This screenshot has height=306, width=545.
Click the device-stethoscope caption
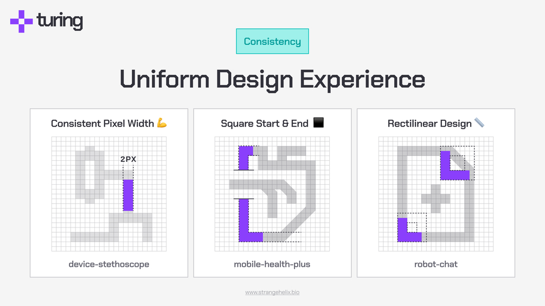point(109,264)
